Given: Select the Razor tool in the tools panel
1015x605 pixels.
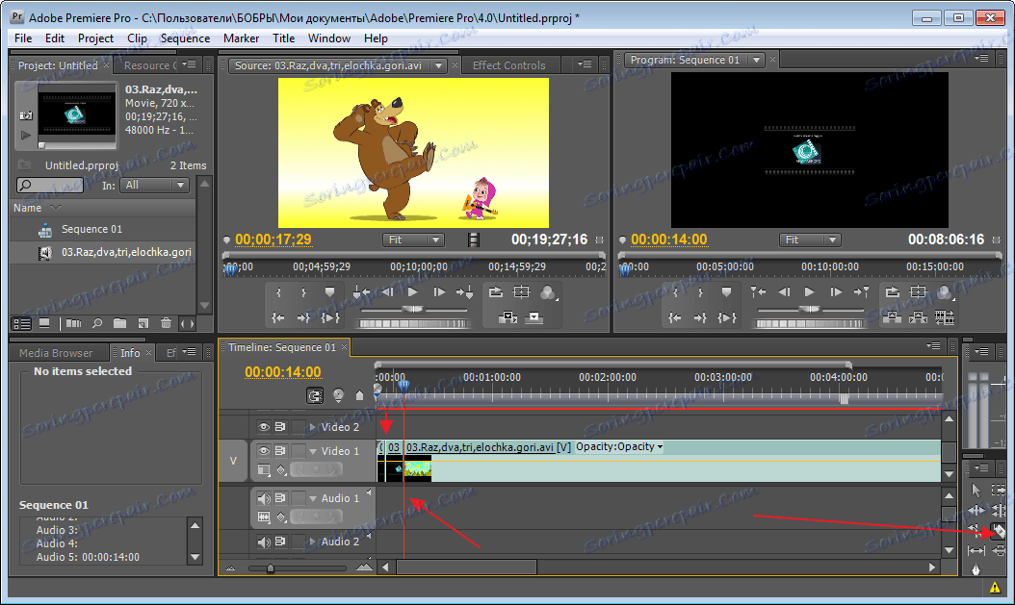Looking at the screenshot, I should point(999,531).
